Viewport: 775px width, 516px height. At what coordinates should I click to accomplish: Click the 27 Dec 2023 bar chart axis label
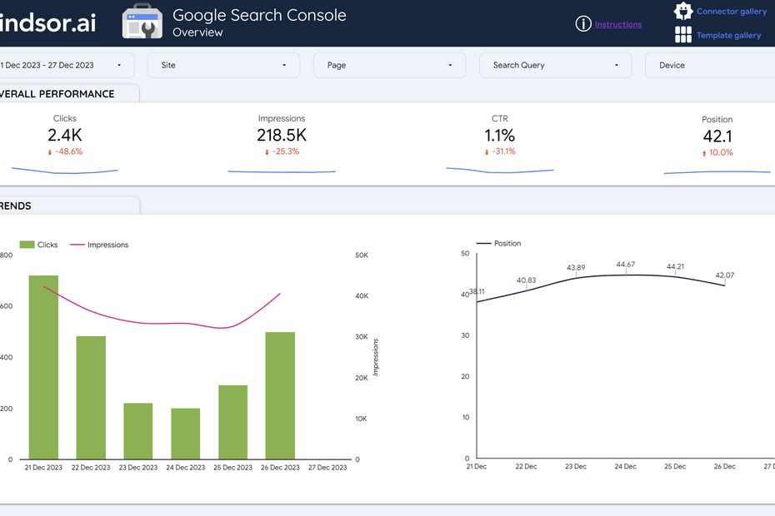pyautogui.click(x=327, y=467)
